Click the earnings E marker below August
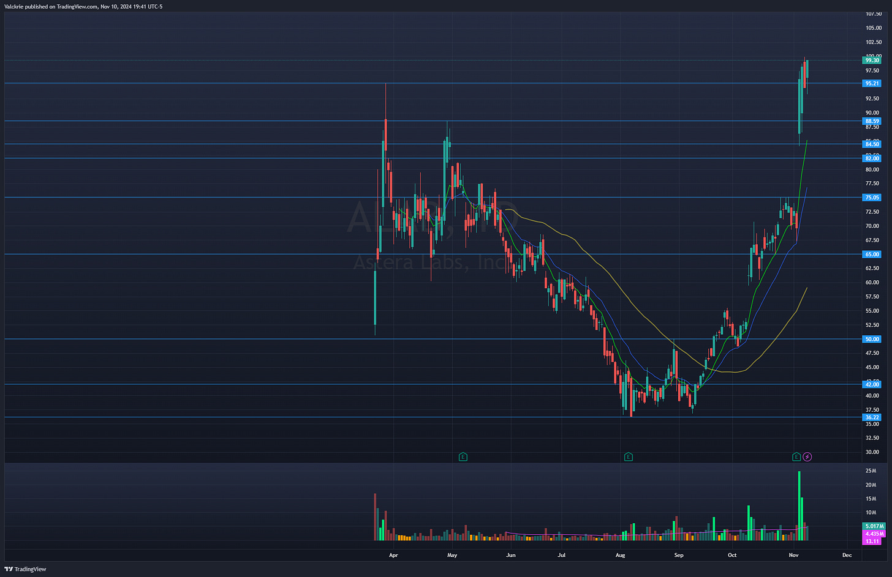This screenshot has width=892, height=577. 628,456
